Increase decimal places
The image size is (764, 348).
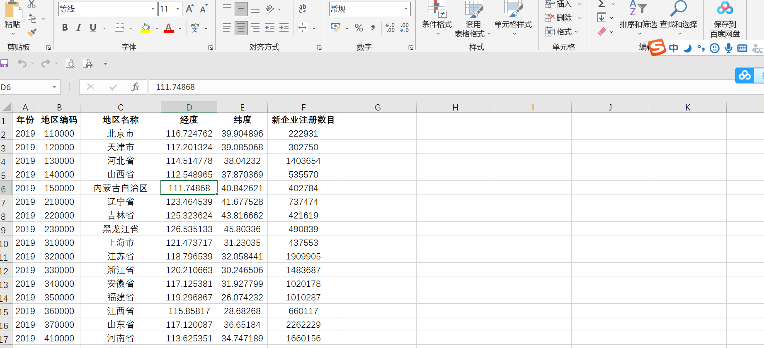pyautogui.click(x=390, y=28)
